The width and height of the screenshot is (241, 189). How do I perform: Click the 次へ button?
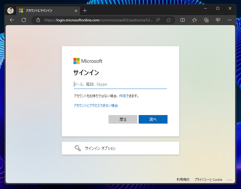[153, 119]
